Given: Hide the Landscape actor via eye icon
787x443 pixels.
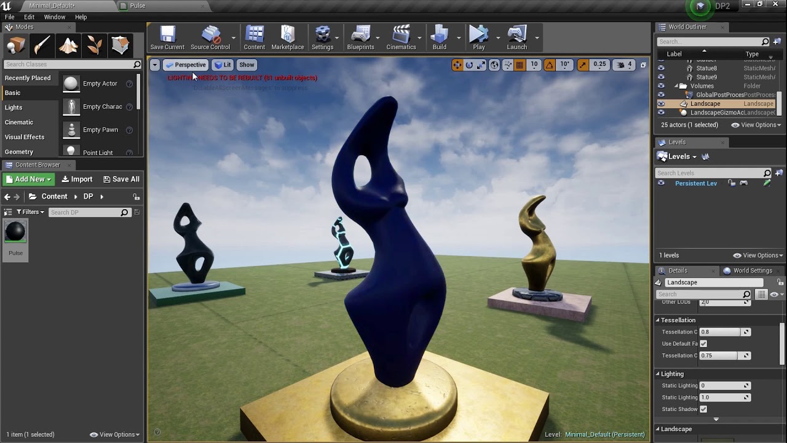Looking at the screenshot, I should point(661,104).
